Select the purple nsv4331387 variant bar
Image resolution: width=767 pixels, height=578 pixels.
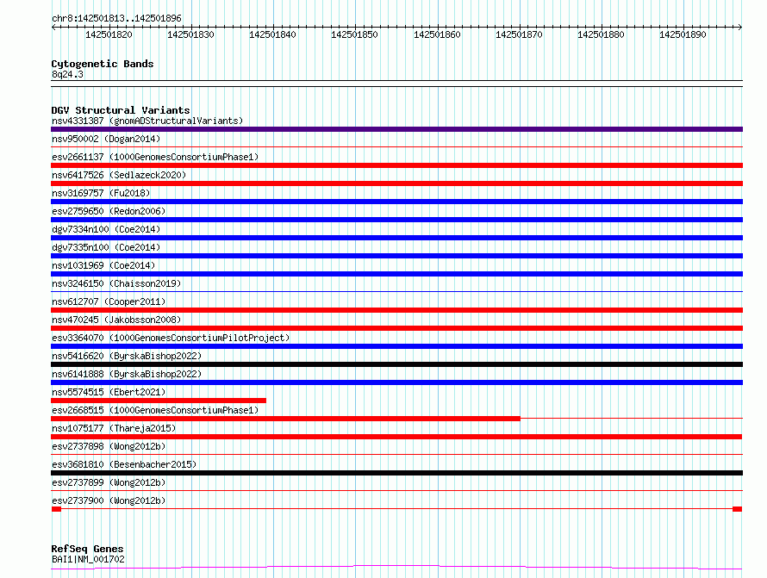coord(396,129)
